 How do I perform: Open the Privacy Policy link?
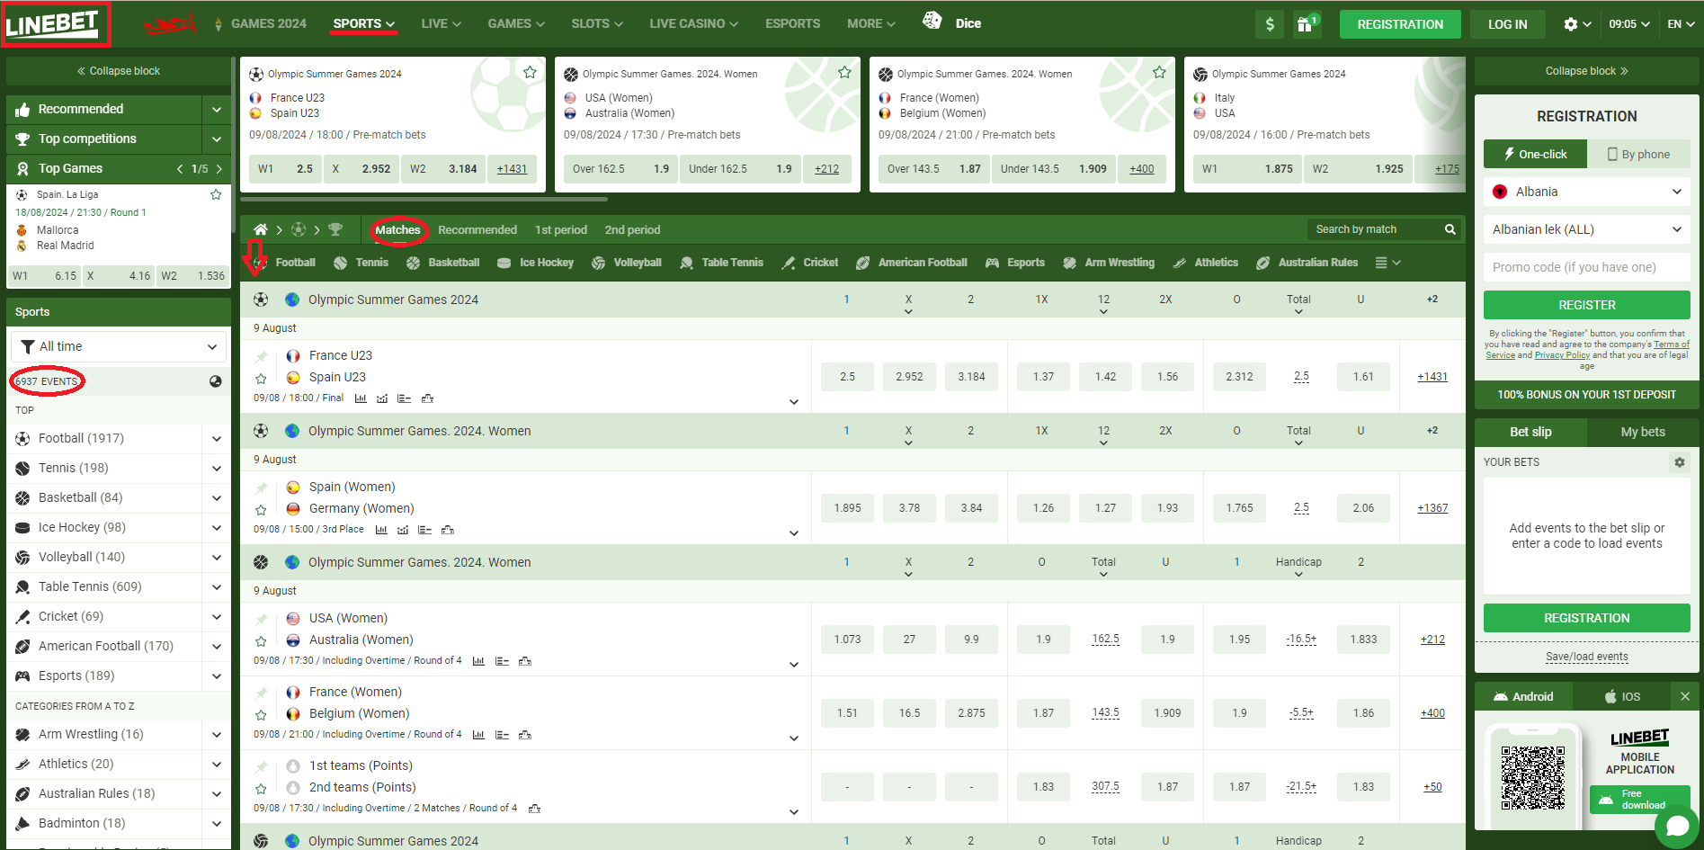pos(1562,355)
